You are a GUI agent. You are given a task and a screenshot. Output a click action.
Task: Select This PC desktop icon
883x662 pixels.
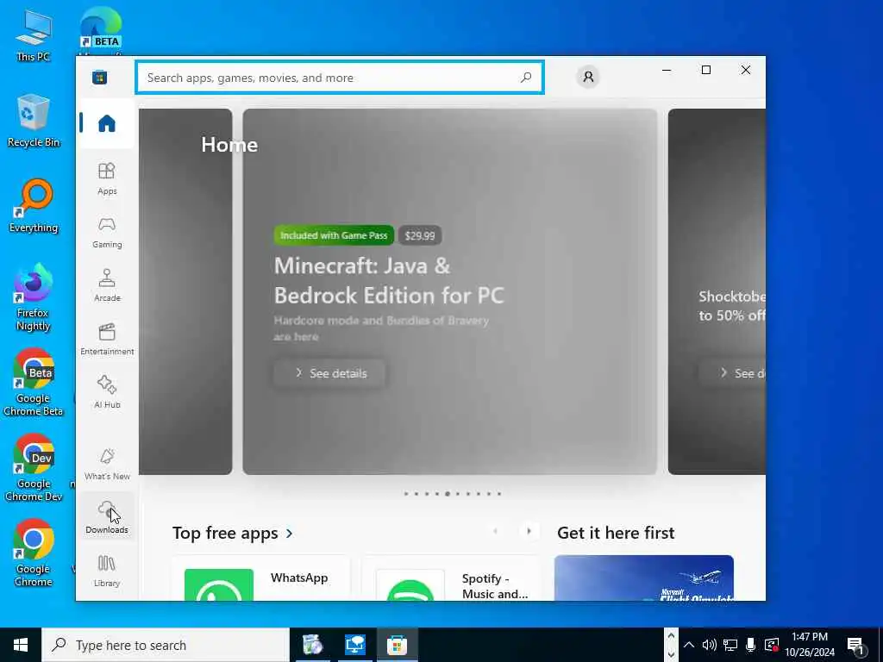[34, 34]
